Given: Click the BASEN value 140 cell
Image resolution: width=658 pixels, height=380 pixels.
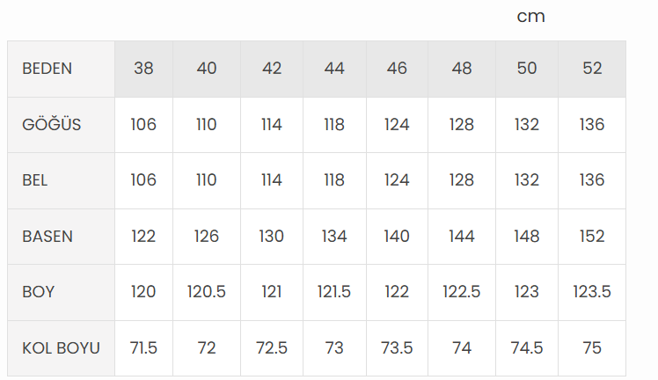Looking at the screenshot, I should [x=397, y=237].
